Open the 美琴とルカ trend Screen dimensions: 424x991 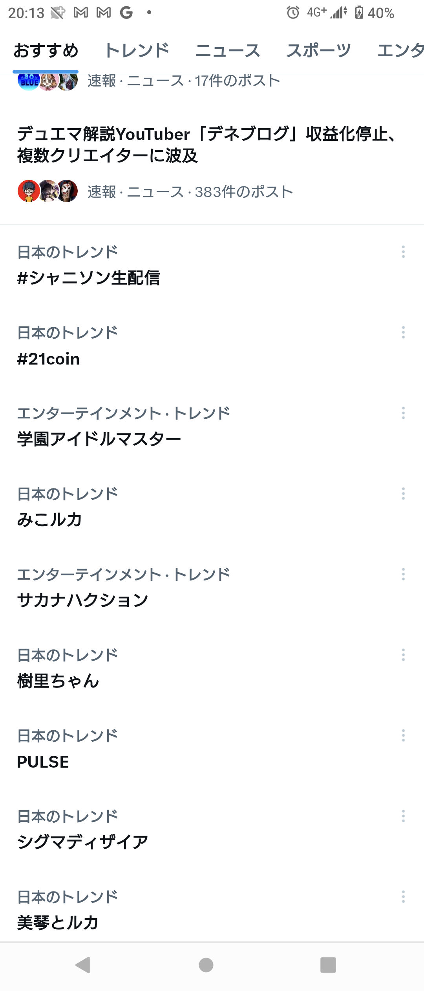tap(58, 923)
